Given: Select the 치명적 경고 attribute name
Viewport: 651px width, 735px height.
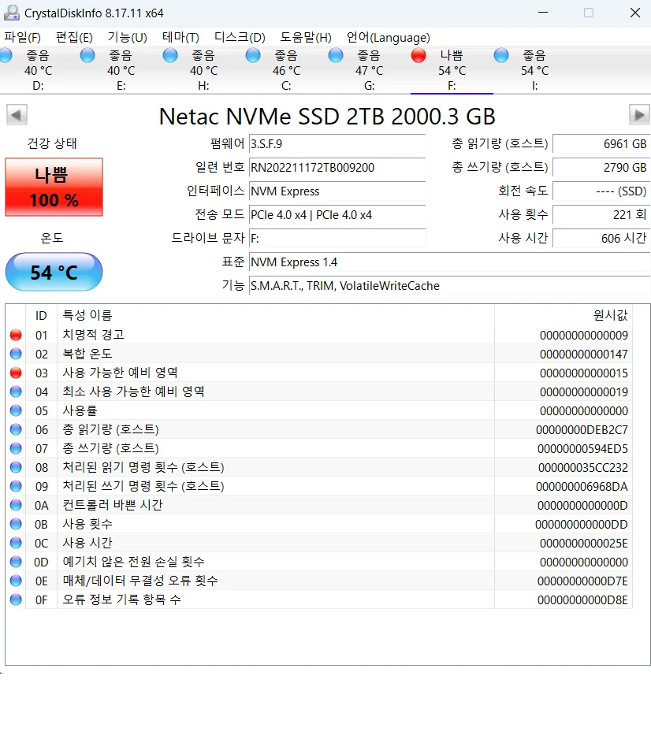Looking at the screenshot, I should [93, 335].
